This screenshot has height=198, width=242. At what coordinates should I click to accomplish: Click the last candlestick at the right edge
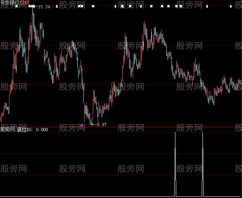tap(240, 83)
